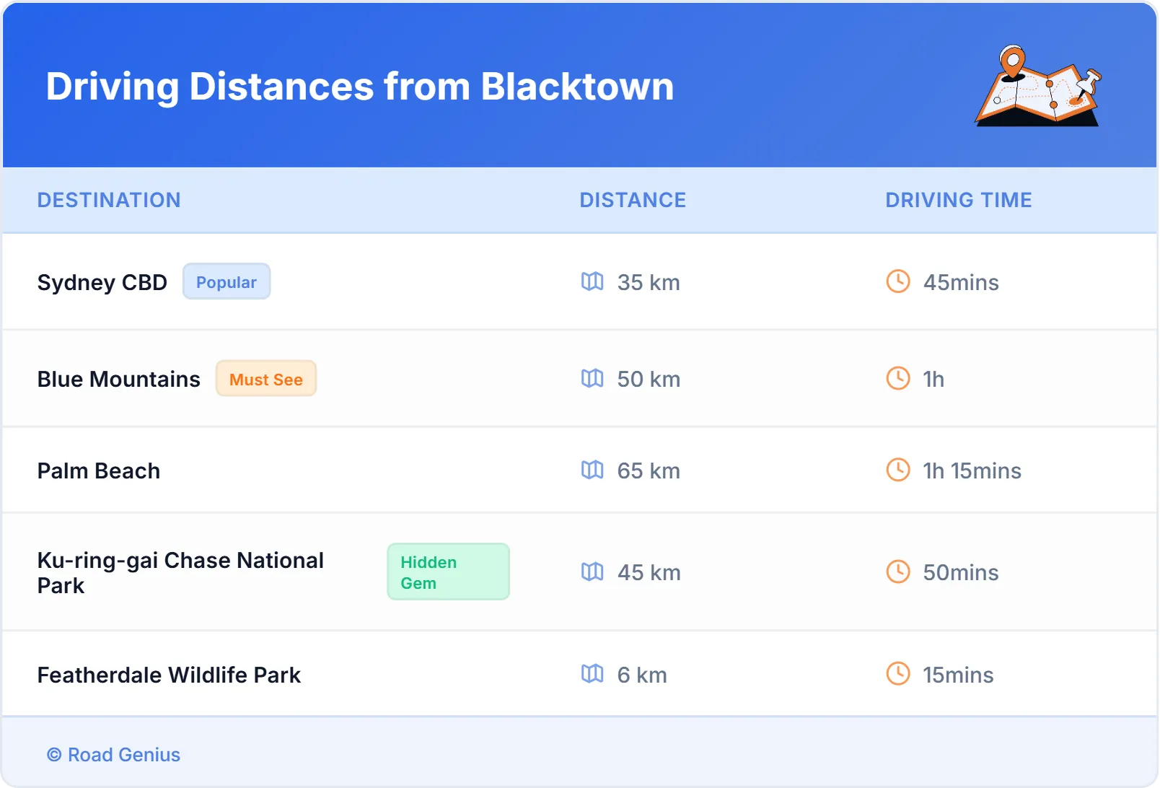Click the Hidden Gem badge
Screen dimensions: 1160x788
coord(448,572)
